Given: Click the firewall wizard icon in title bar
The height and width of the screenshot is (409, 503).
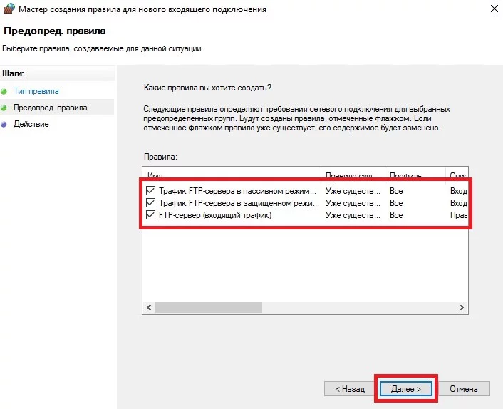Looking at the screenshot, I should pos(9,9).
